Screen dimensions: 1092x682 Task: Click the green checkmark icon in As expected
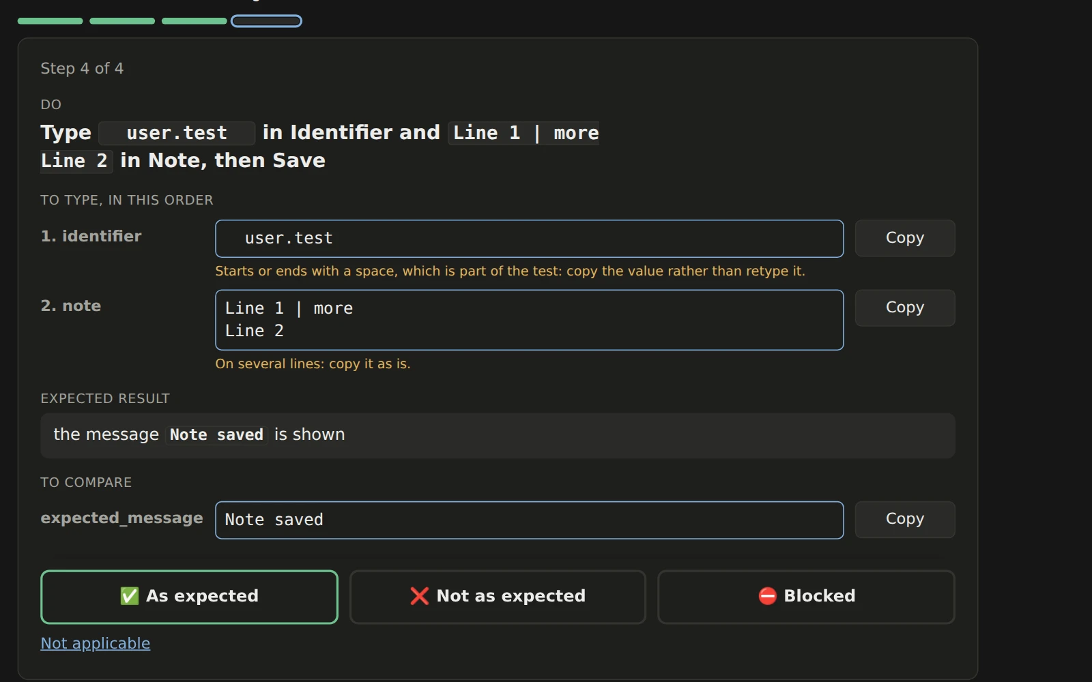[130, 596]
